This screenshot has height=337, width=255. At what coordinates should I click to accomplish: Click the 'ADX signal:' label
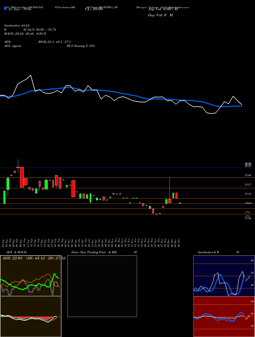coord(13,46)
